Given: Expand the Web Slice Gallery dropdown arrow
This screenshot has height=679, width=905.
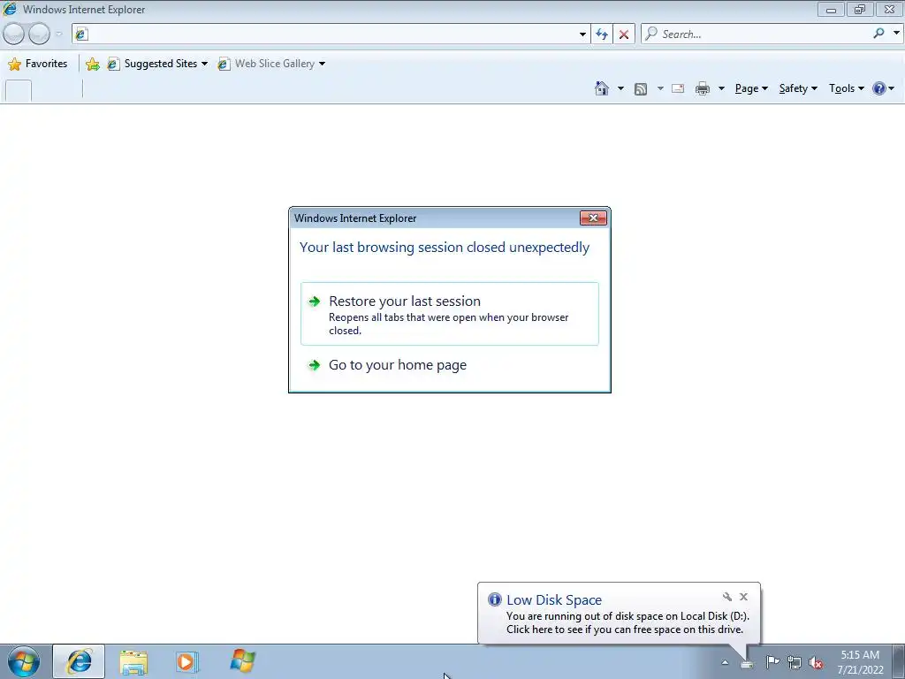Looking at the screenshot, I should (322, 64).
